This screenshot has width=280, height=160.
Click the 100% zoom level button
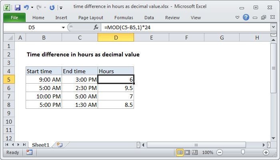pos(208,152)
